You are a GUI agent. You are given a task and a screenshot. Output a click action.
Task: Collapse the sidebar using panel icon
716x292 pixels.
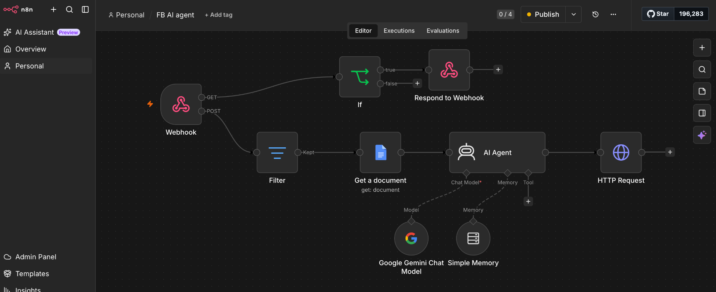click(85, 9)
